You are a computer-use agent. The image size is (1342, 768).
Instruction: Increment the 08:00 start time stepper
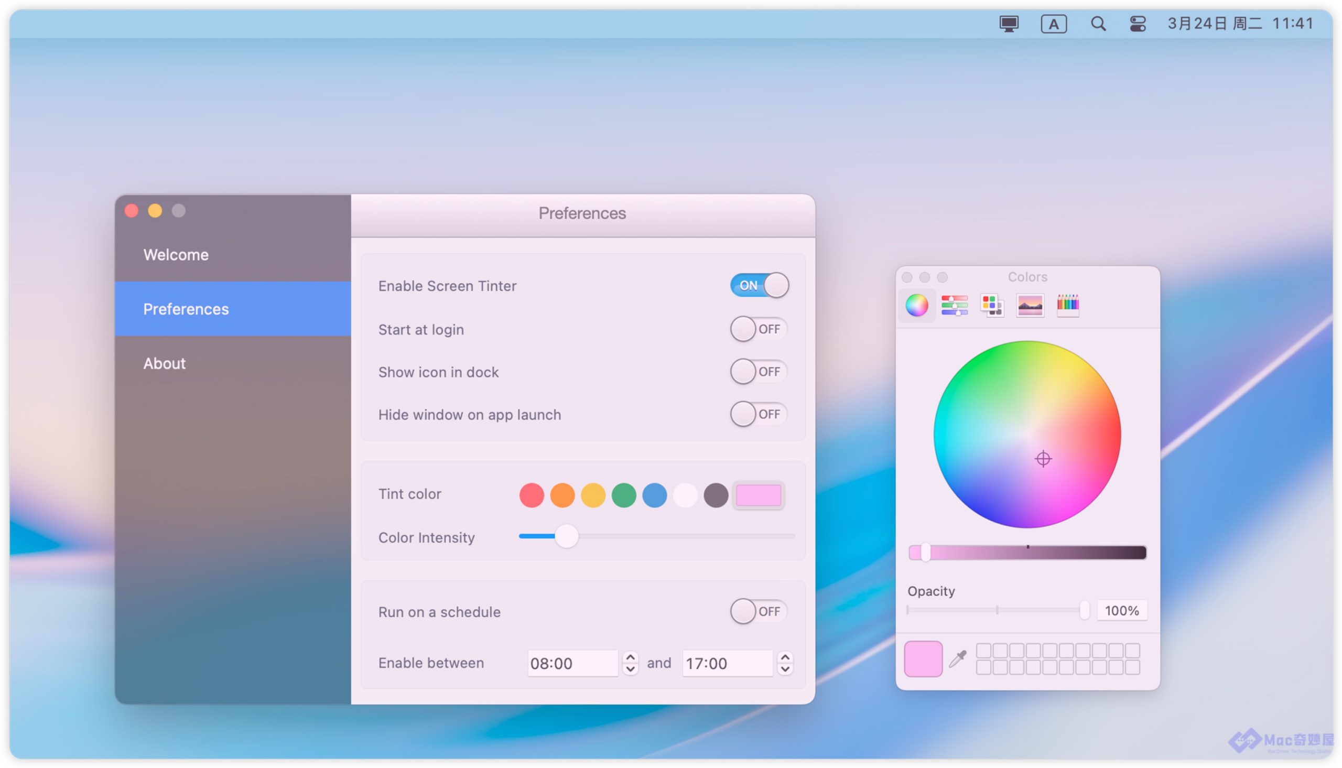click(630, 657)
